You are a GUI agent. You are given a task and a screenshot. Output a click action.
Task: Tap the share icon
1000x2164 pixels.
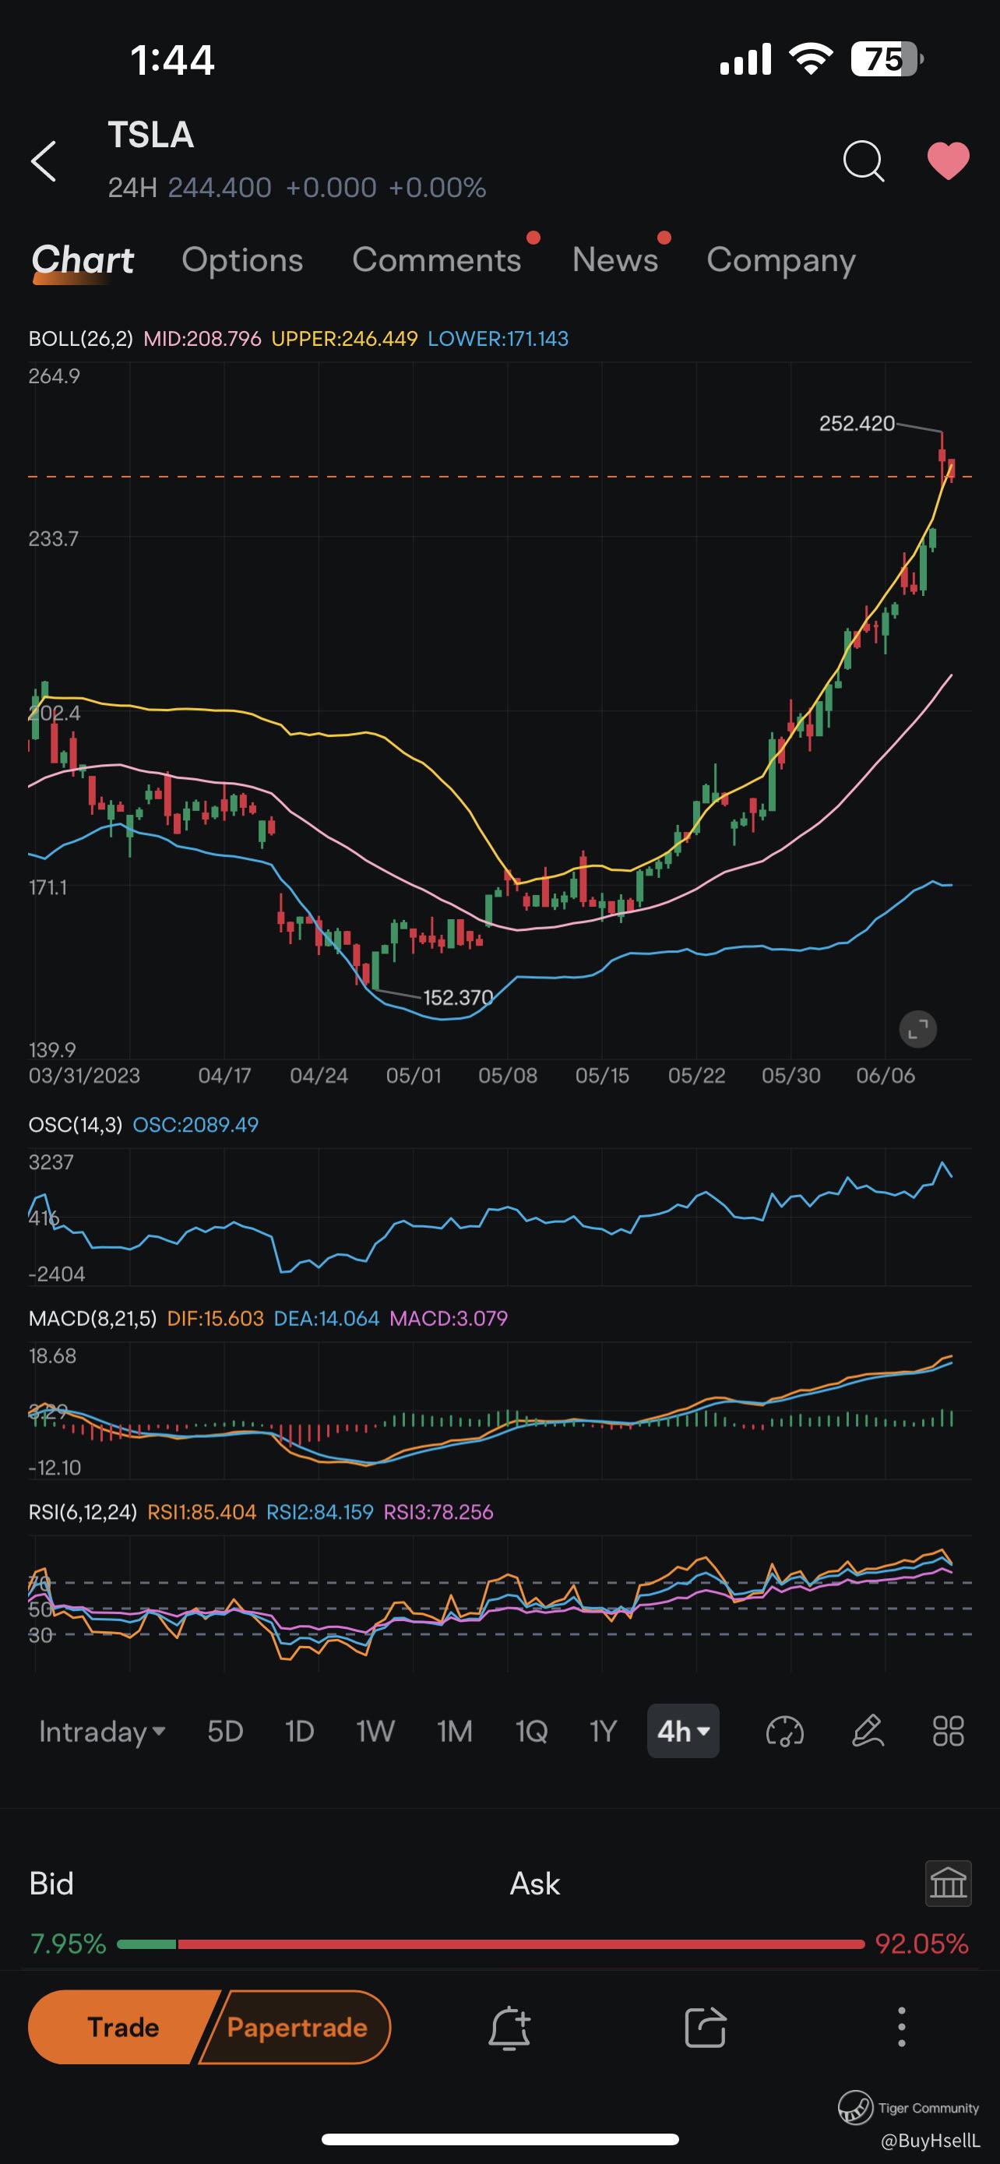pyautogui.click(x=706, y=2027)
